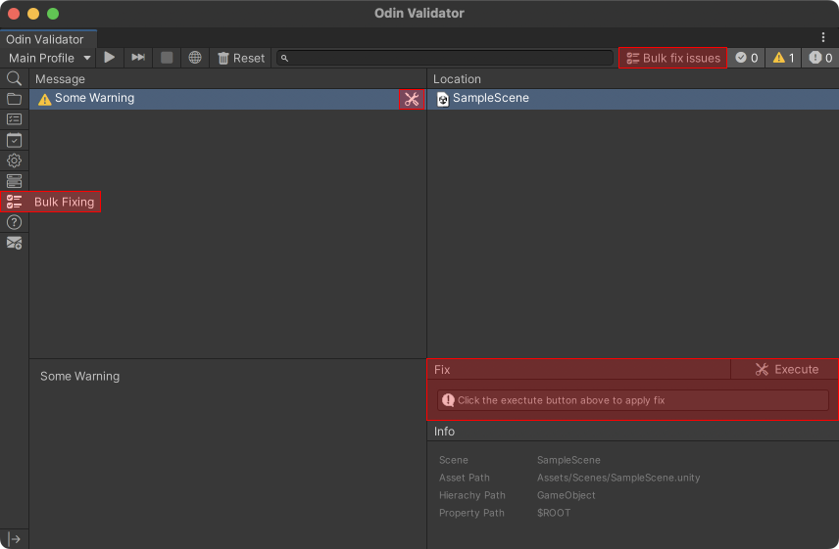Reset validation results
The width and height of the screenshot is (839, 549).
pyautogui.click(x=241, y=58)
